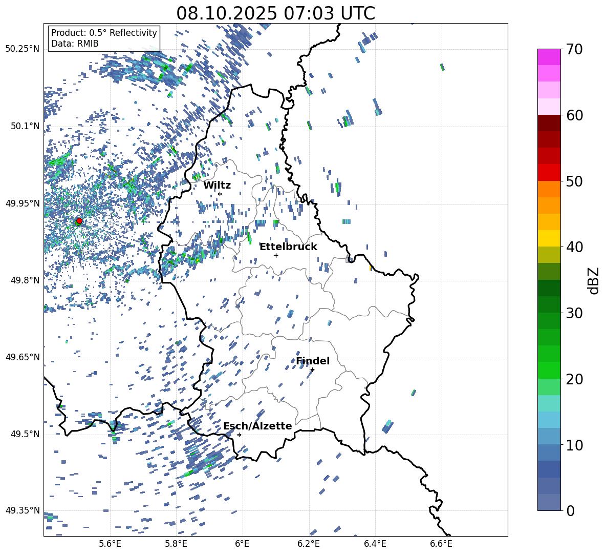Click the Data: RMIB text
This screenshot has width=606, height=554.
tap(75, 44)
